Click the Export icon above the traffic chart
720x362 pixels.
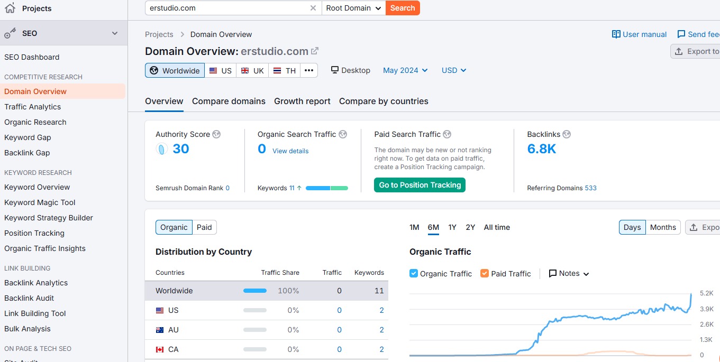click(694, 228)
